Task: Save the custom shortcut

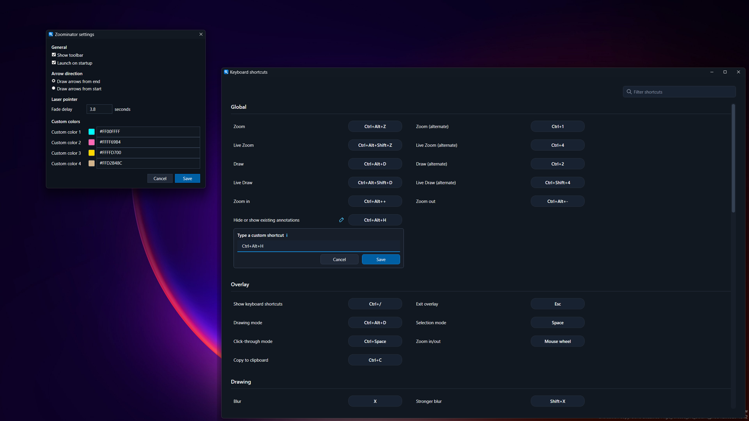Action: [x=381, y=259]
